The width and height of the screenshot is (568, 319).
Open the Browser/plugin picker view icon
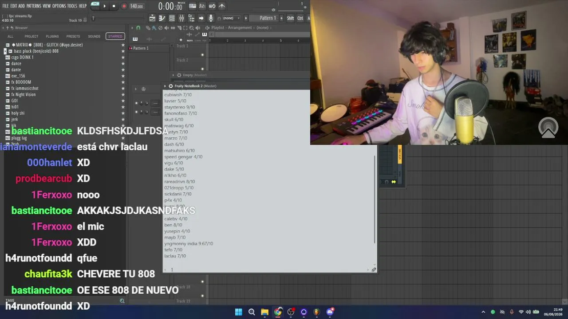(191, 18)
